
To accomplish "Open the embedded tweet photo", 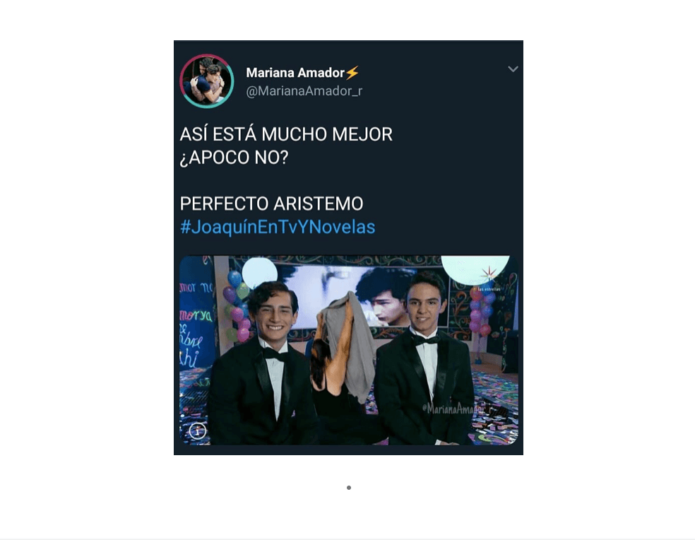I will click(x=348, y=350).
